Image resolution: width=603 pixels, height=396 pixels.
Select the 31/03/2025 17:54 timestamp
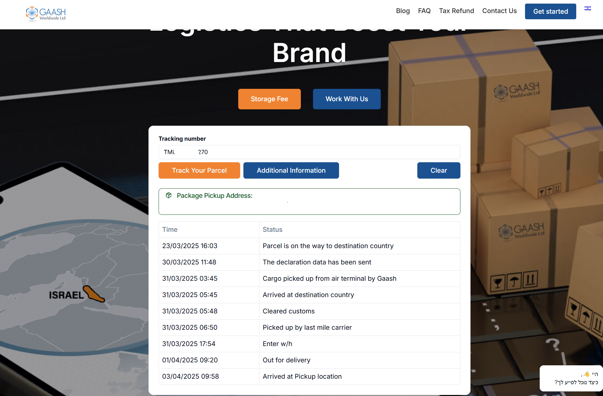189,344
